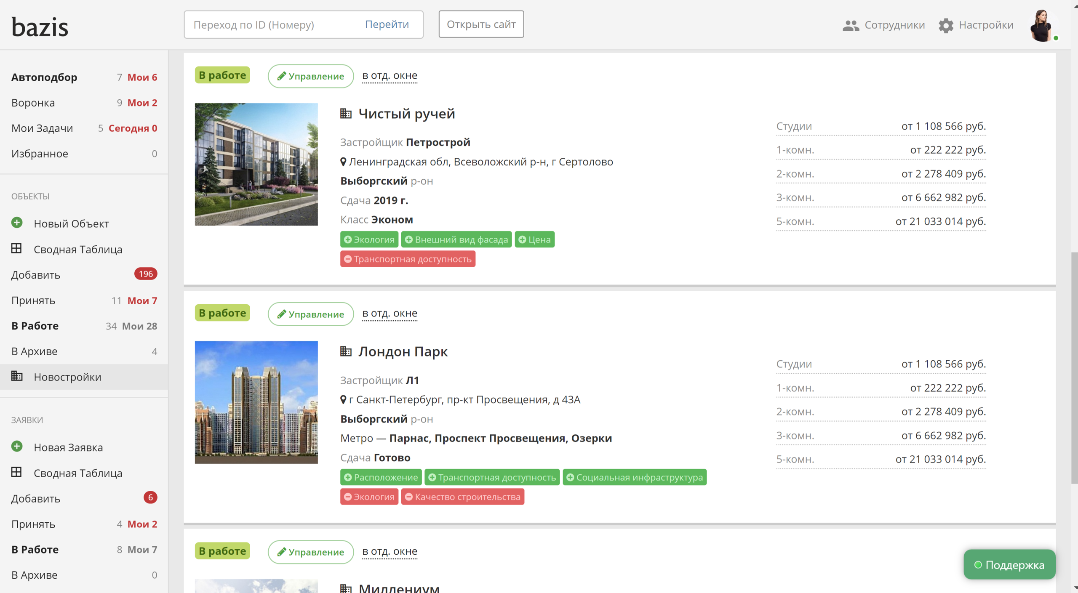
Task: Open Лондон Парк в отд. окне link
Action: click(390, 314)
